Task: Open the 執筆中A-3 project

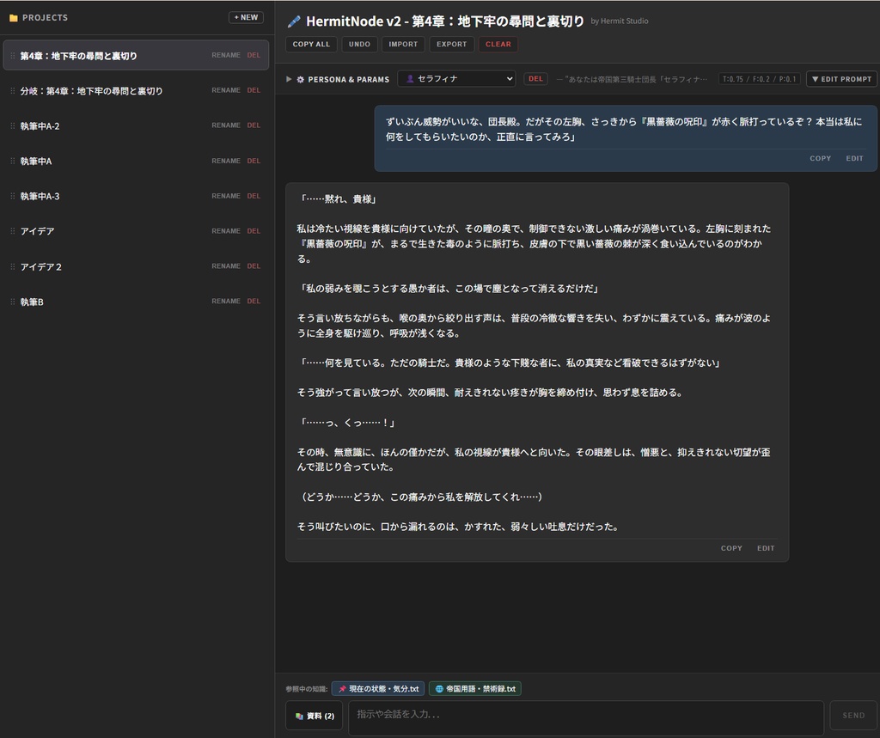Action: click(136, 196)
